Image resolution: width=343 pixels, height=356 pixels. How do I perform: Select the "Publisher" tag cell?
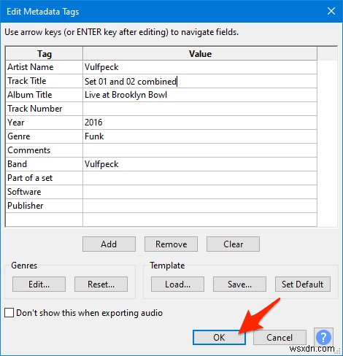[44, 206]
